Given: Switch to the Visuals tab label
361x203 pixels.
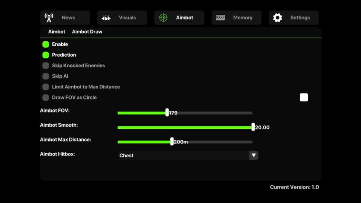Looking at the screenshot, I should click(127, 18).
